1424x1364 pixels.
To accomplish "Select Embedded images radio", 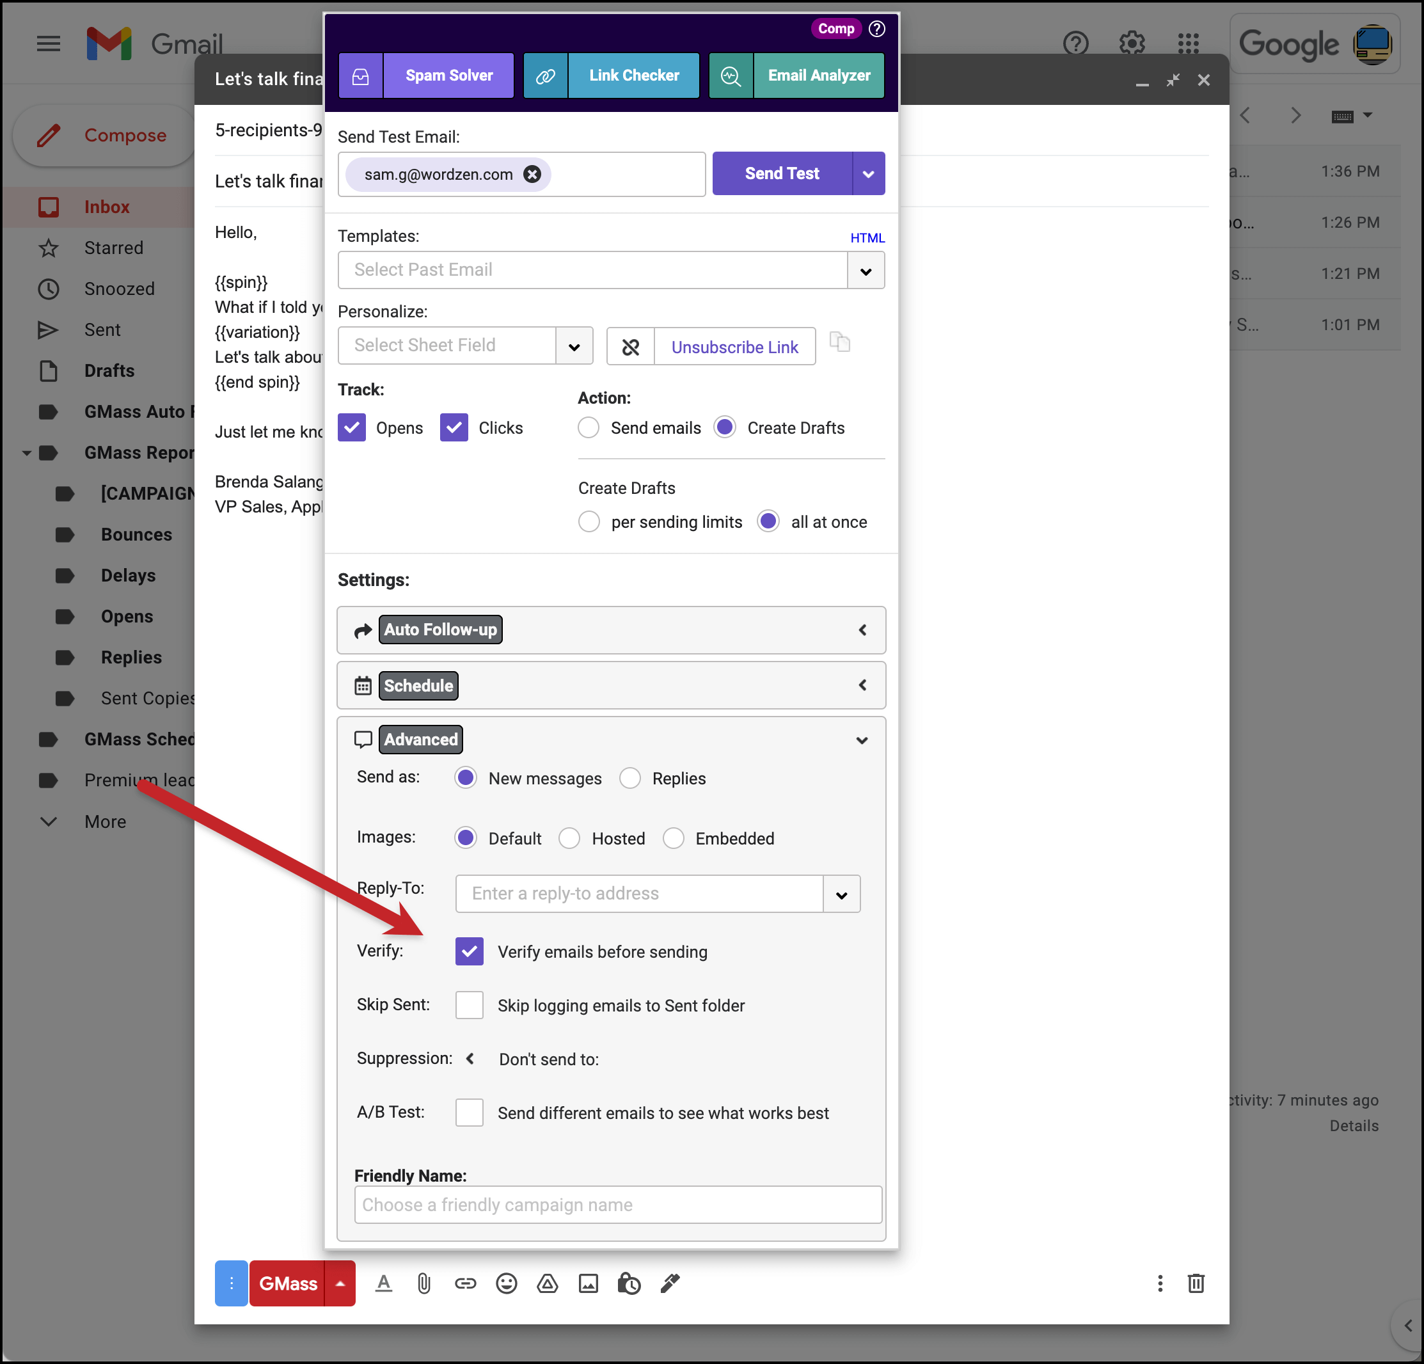I will pyautogui.click(x=674, y=838).
